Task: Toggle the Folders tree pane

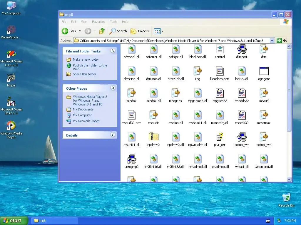Action: 140,31
